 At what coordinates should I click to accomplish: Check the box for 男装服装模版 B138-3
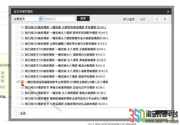pos(18,60)
